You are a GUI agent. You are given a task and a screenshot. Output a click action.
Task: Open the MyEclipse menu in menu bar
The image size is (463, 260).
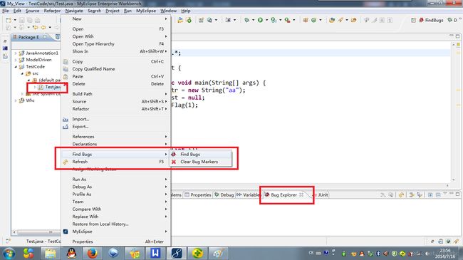tap(146, 11)
